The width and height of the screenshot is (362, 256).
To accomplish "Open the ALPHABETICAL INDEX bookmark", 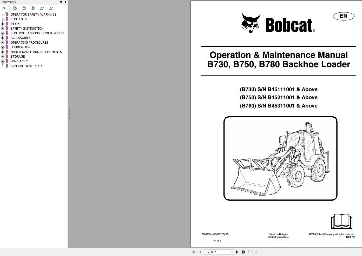I will tap(27, 66).
